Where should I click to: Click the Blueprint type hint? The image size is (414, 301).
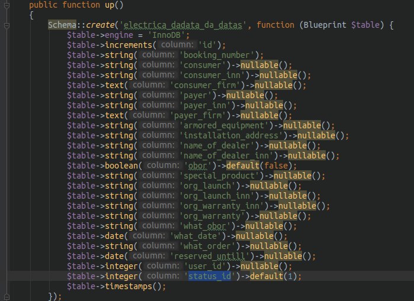point(325,25)
